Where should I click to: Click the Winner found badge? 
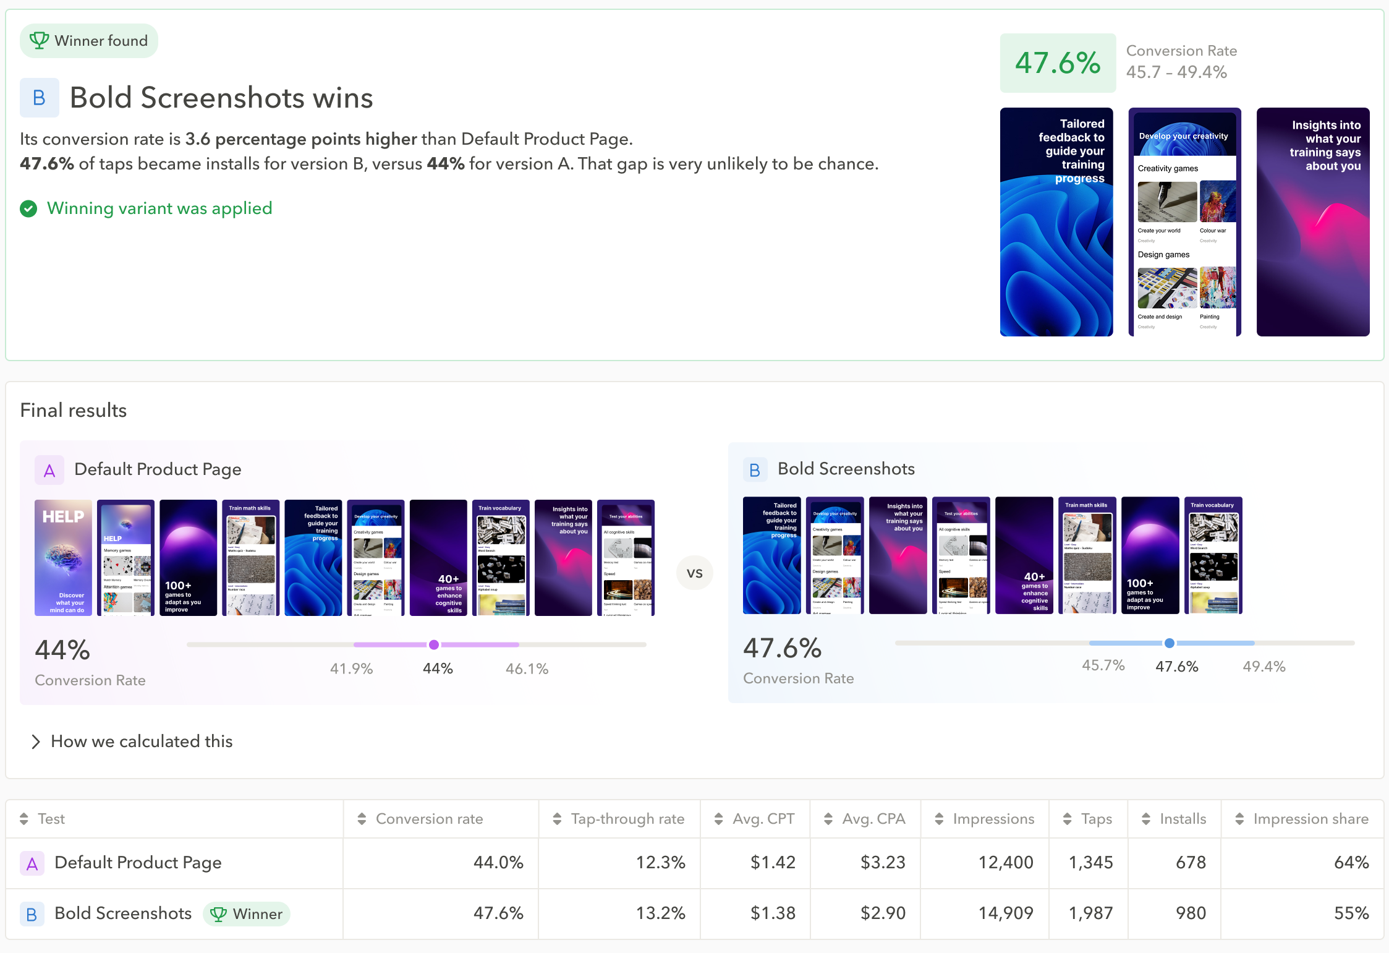click(89, 41)
